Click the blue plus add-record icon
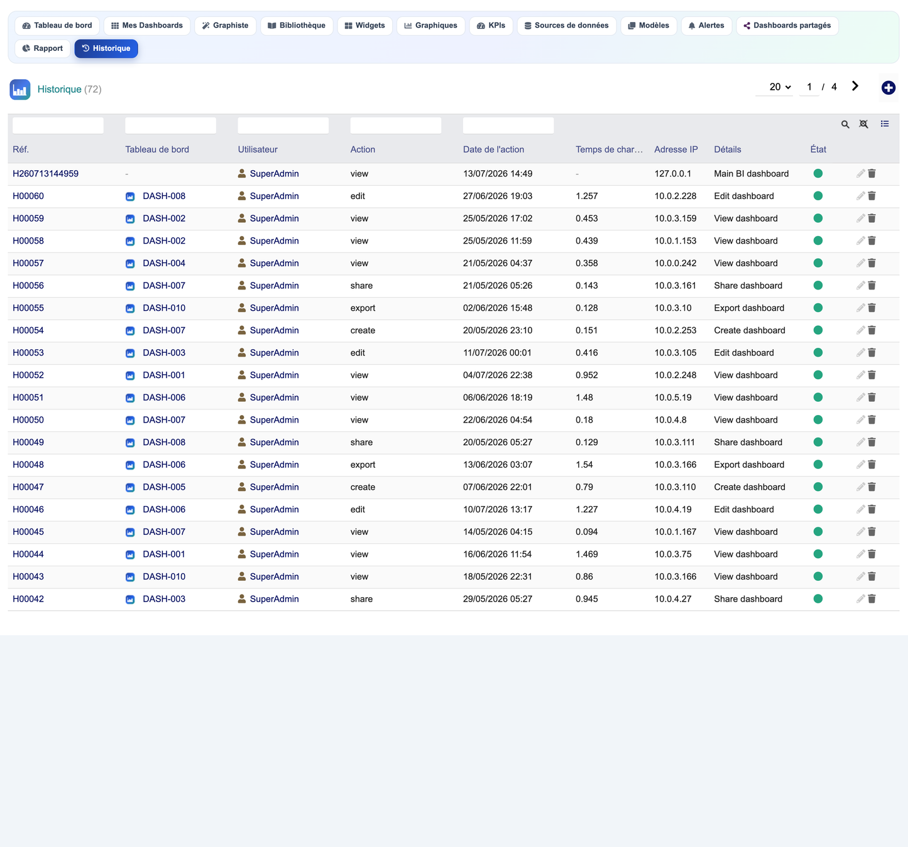 (x=888, y=88)
